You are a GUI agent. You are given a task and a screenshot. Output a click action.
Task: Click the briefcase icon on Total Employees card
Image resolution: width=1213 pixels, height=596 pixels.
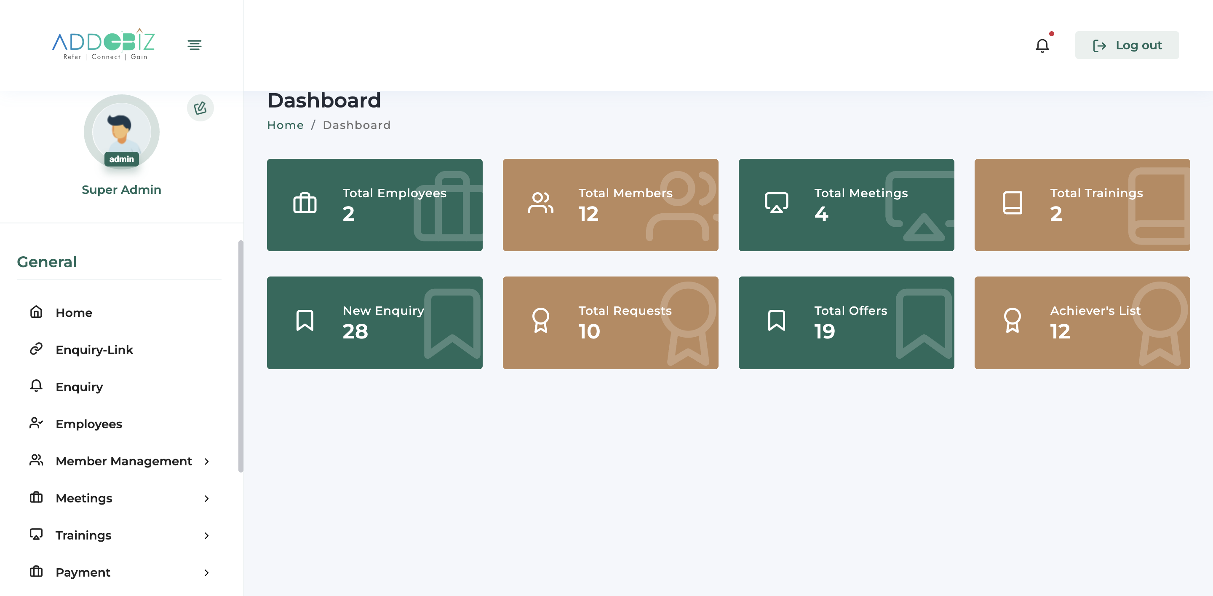tap(305, 204)
